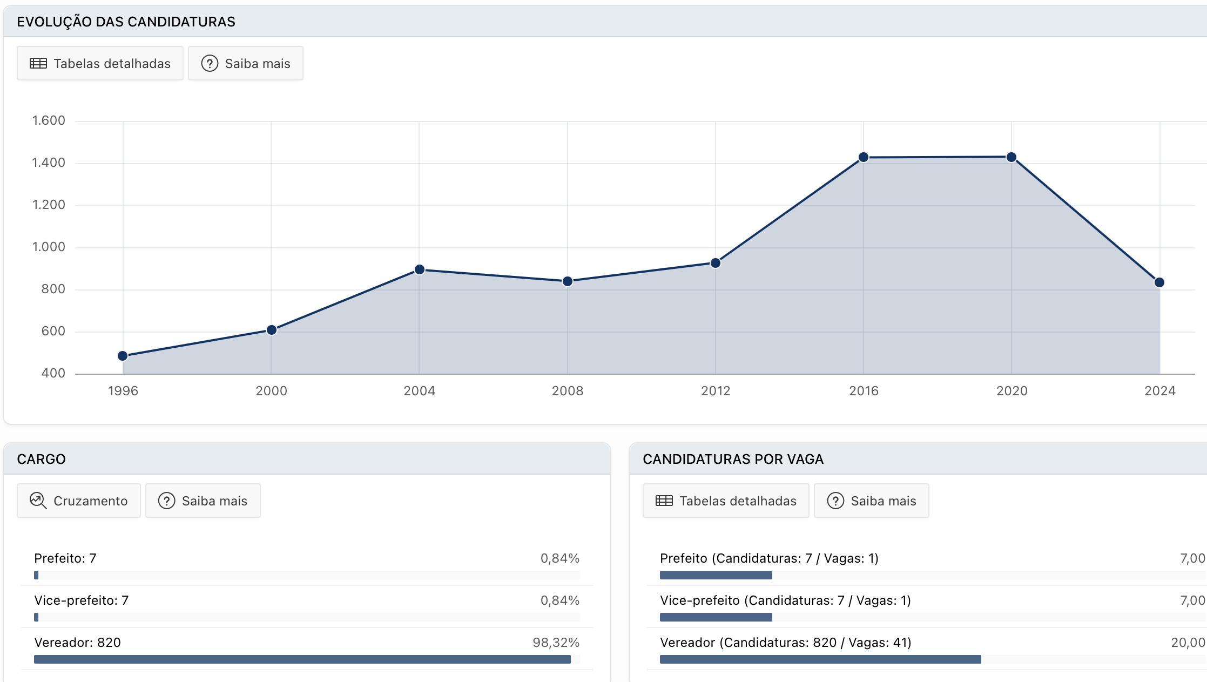
Task: Click the 2004 data point marker
Action: click(x=420, y=269)
